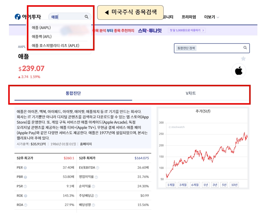Open the 홈페이지 link

point(86,144)
